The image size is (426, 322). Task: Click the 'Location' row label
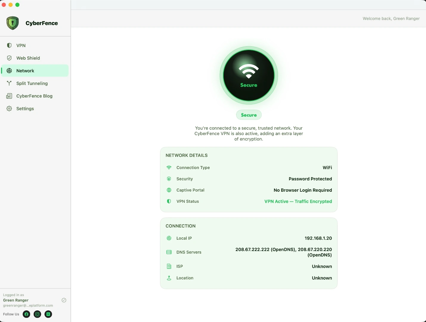pyautogui.click(x=185, y=278)
